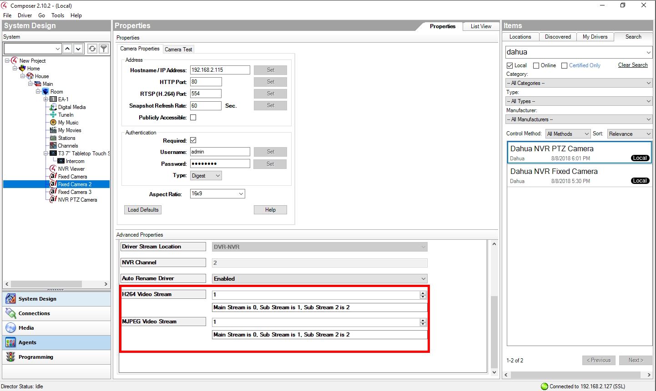This screenshot has width=656, height=391.
Task: Open Programming view icon
Action: [10, 357]
